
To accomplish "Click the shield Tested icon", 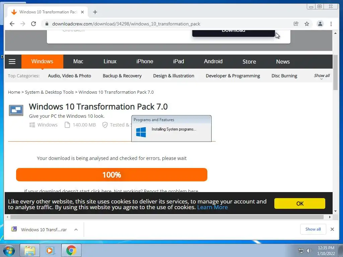I will pos(105,125).
